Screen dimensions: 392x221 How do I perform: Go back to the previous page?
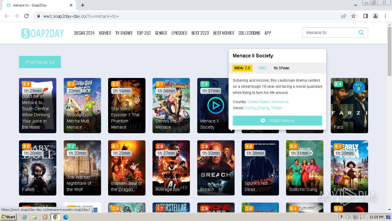tap(7, 16)
